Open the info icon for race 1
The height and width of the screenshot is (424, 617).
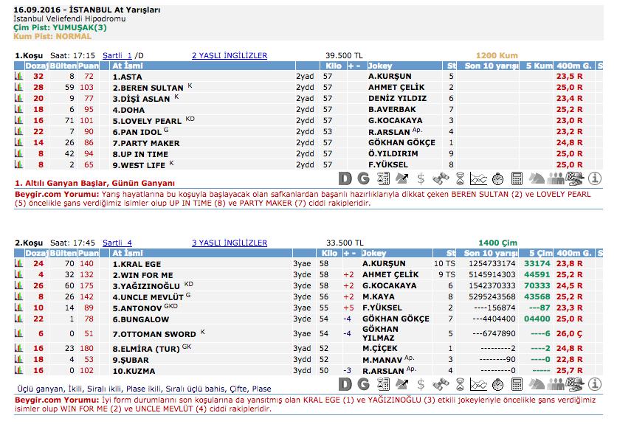(595, 178)
